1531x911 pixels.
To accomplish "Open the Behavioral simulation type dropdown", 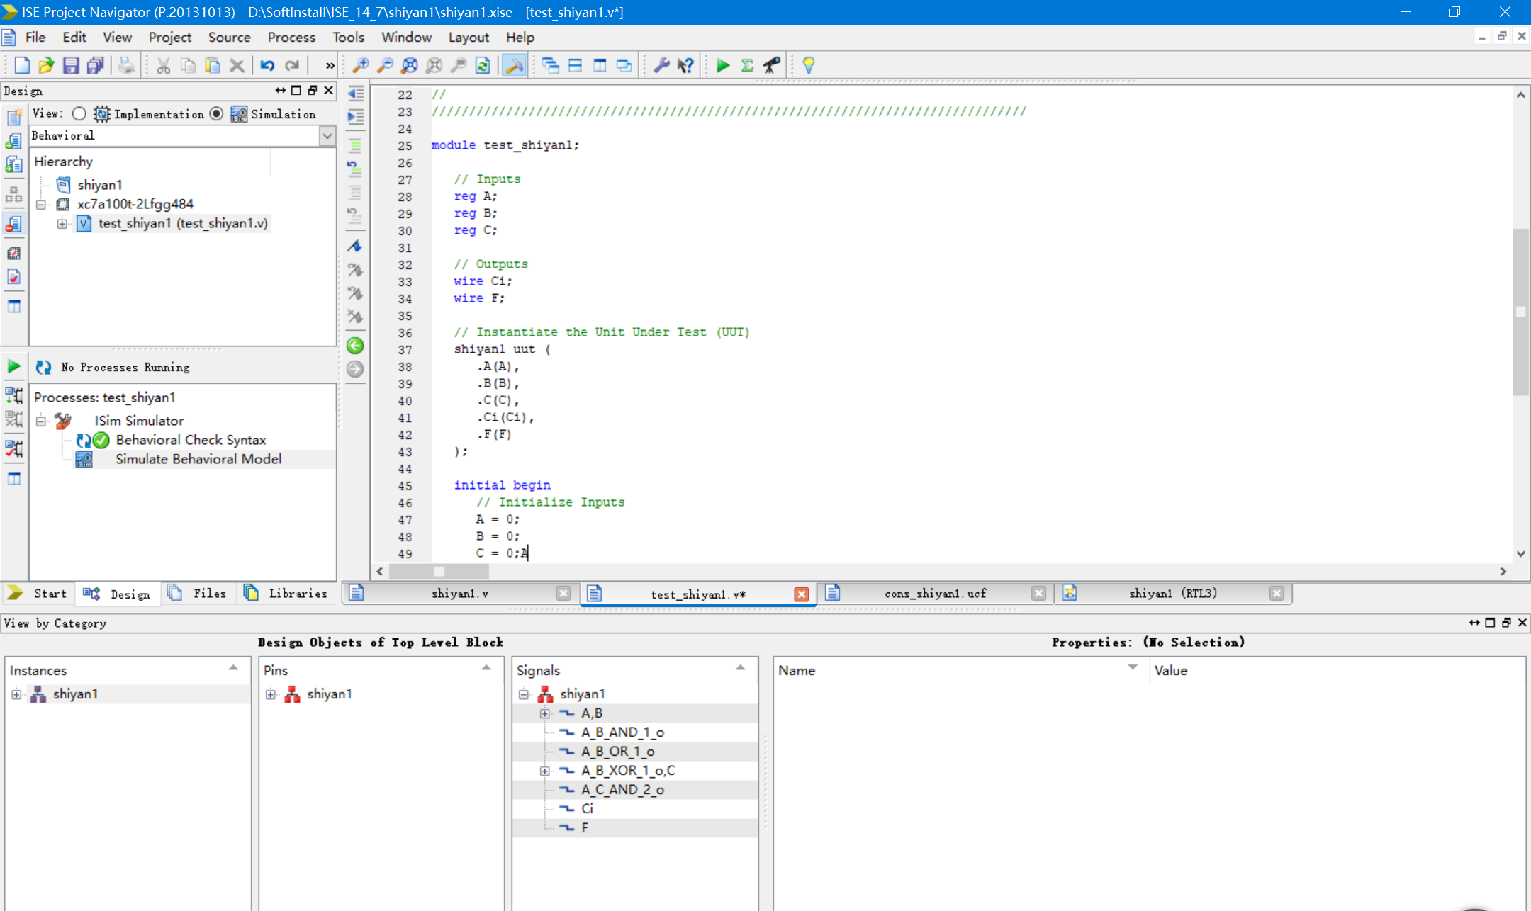I will [327, 135].
